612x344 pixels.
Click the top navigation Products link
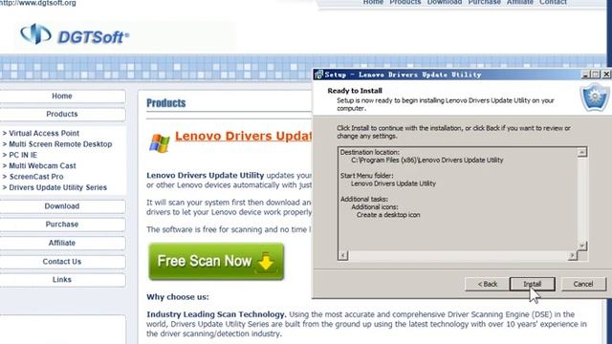(405, 2)
